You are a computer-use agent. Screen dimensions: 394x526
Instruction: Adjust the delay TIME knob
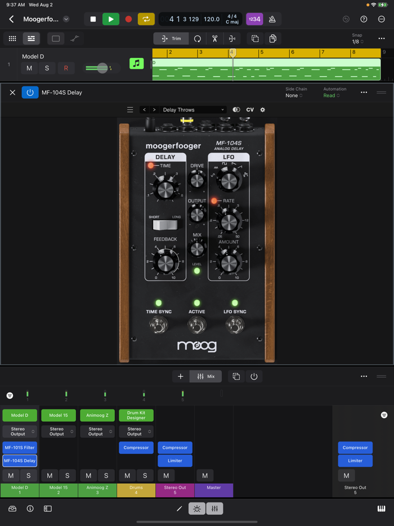[x=165, y=190]
